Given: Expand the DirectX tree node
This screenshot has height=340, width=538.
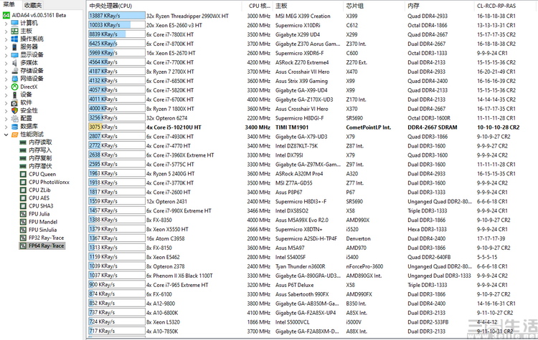Looking at the screenshot, I should pos(6,87).
